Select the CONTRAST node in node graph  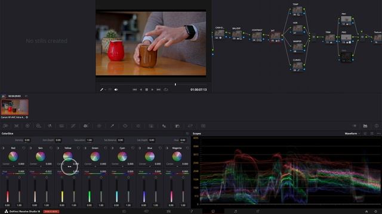click(x=257, y=36)
